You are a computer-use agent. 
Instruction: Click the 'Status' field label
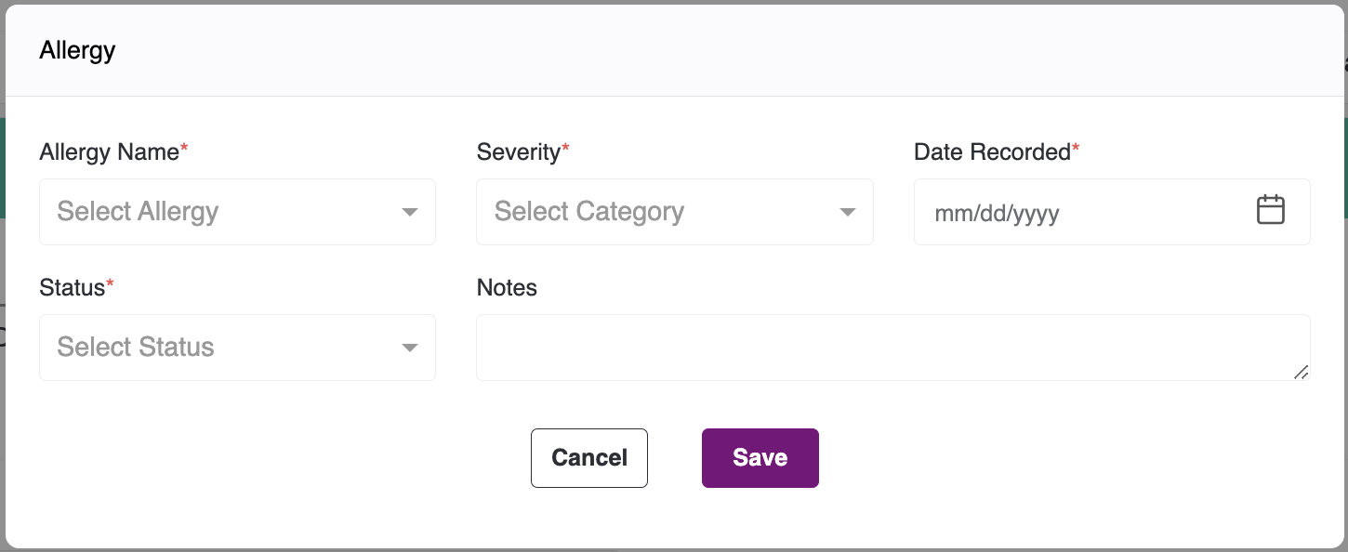(x=72, y=288)
